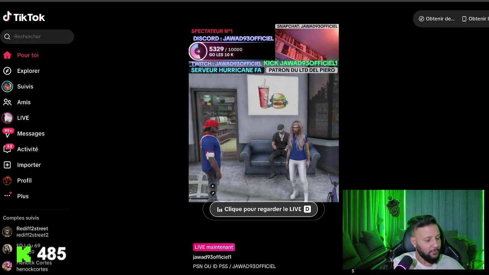This screenshot has width=489, height=275.
Task: Click the Amis people icon
Action: [x=7, y=102]
